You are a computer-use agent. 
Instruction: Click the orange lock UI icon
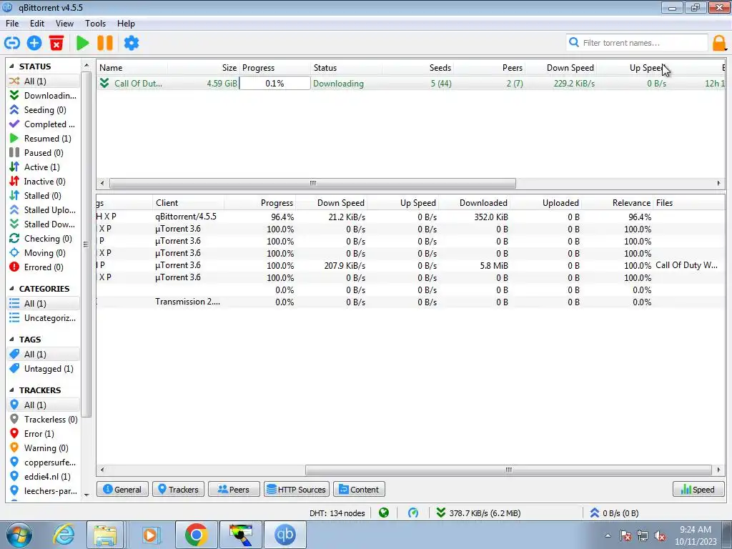[719, 43]
